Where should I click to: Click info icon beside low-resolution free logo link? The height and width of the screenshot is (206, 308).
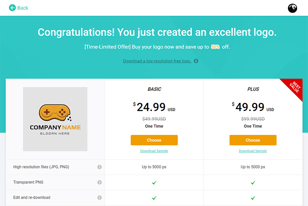(196, 61)
